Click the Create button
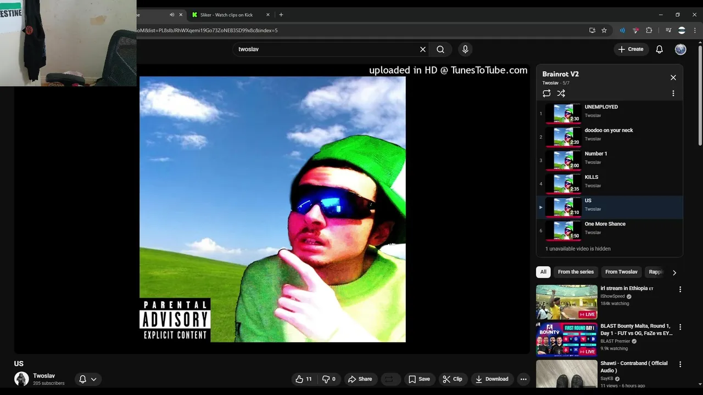This screenshot has height=395, width=703. [631, 49]
